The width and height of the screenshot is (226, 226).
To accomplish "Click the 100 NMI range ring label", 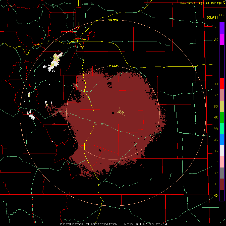I will click(x=113, y=20).
